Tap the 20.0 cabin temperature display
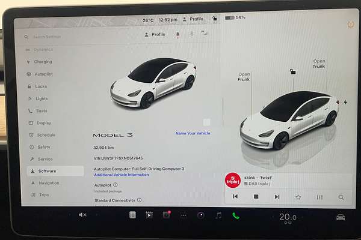361x240 pixels. (288, 217)
